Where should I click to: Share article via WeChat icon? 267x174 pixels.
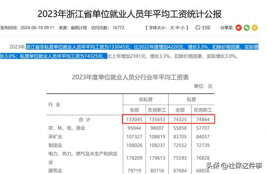247,28
